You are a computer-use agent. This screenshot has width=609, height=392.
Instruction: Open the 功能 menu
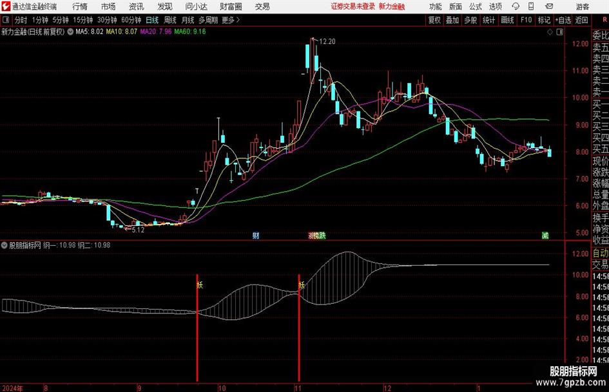pos(436,6)
